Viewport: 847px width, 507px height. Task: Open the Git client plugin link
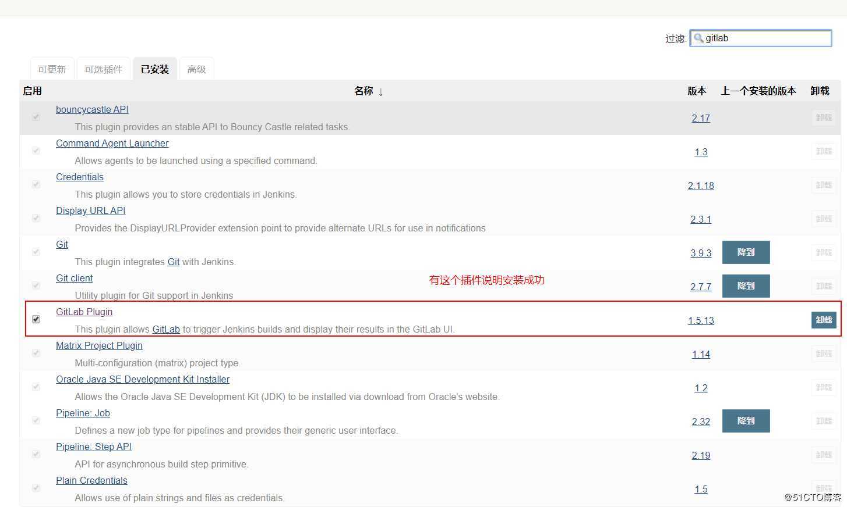(75, 278)
